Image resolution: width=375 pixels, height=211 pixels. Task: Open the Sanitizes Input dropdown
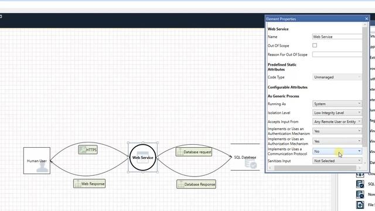click(337, 161)
